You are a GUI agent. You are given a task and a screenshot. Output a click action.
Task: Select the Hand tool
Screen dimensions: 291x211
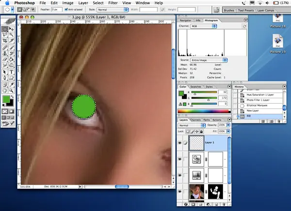[x=5, y=90]
